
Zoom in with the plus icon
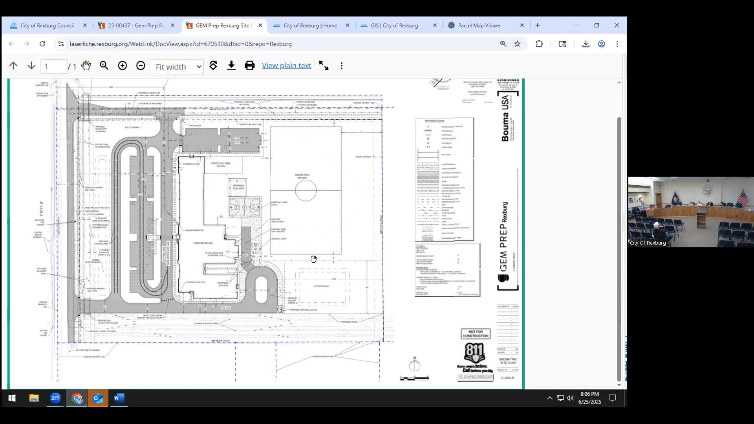(123, 66)
